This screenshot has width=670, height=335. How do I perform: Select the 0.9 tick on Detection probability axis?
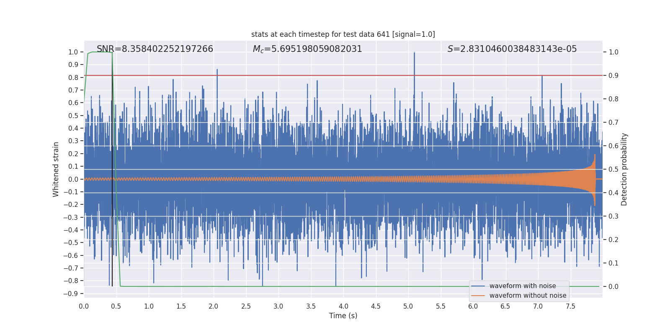tap(613, 75)
